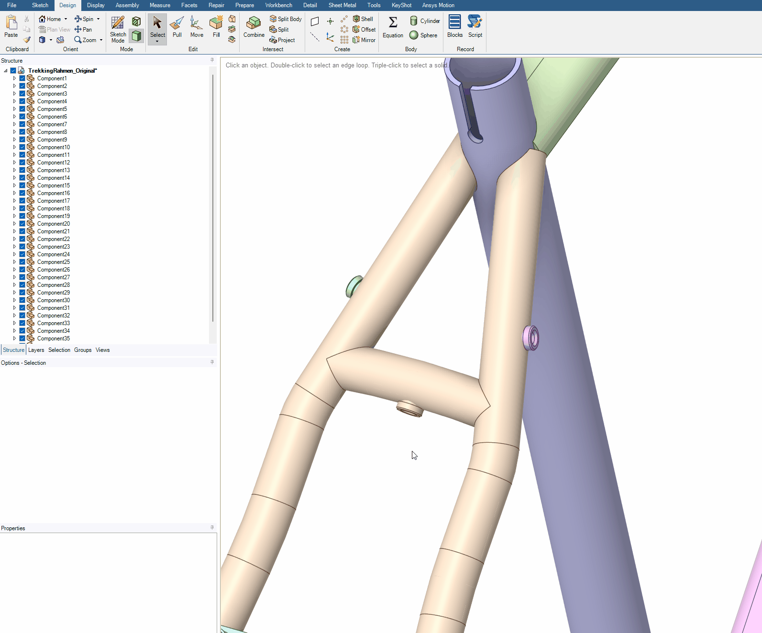
Task: Click the Mirror button
Action: [364, 40]
